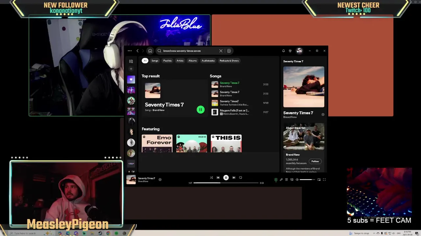Select the Artists filter chip
Viewport: 421px width, 236px height.
coord(180,61)
